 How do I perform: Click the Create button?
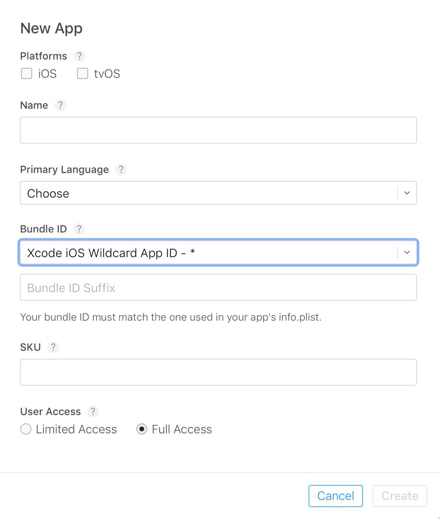(400, 496)
